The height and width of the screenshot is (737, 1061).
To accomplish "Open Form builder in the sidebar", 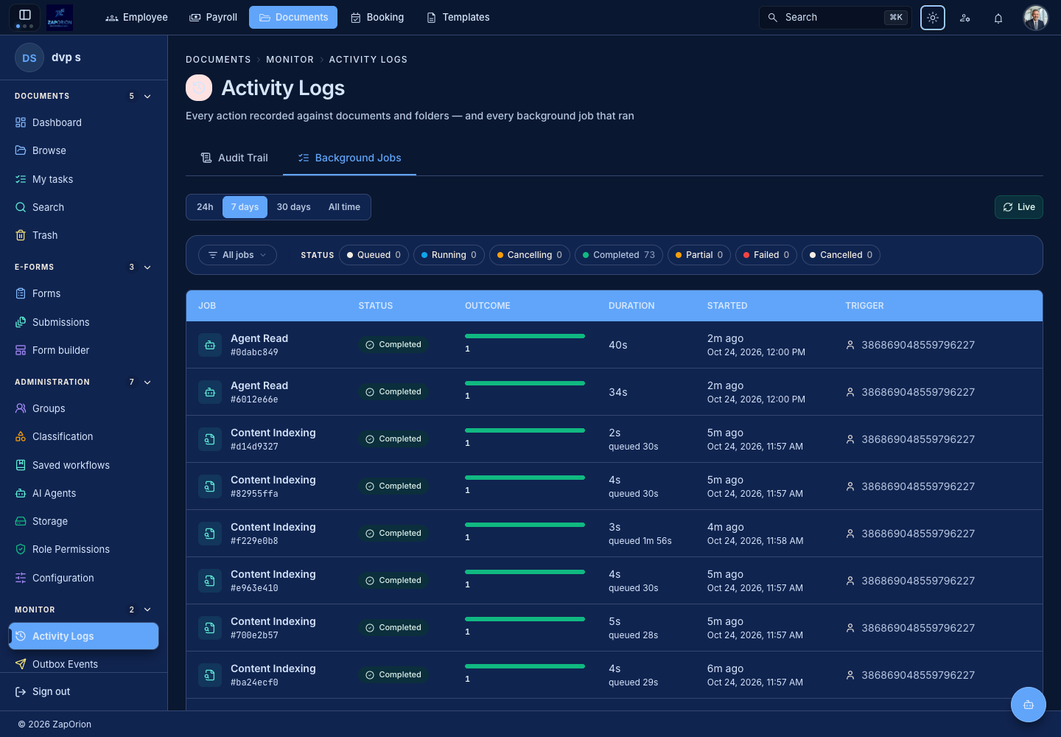I will [84, 350].
